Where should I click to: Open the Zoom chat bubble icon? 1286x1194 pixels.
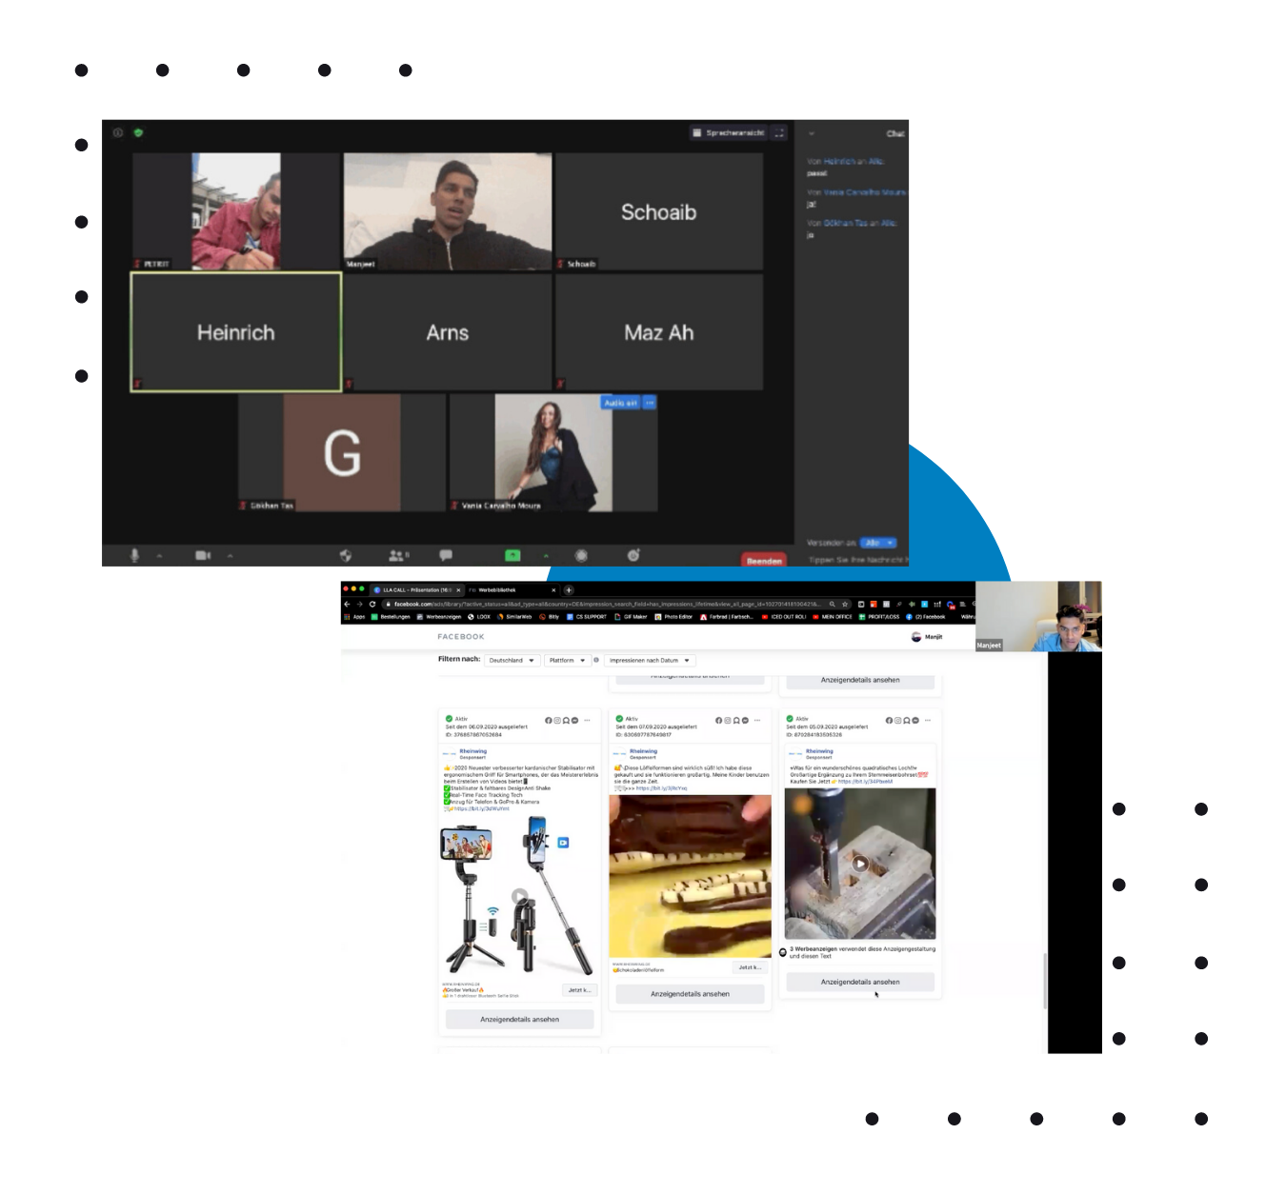pyautogui.click(x=446, y=555)
